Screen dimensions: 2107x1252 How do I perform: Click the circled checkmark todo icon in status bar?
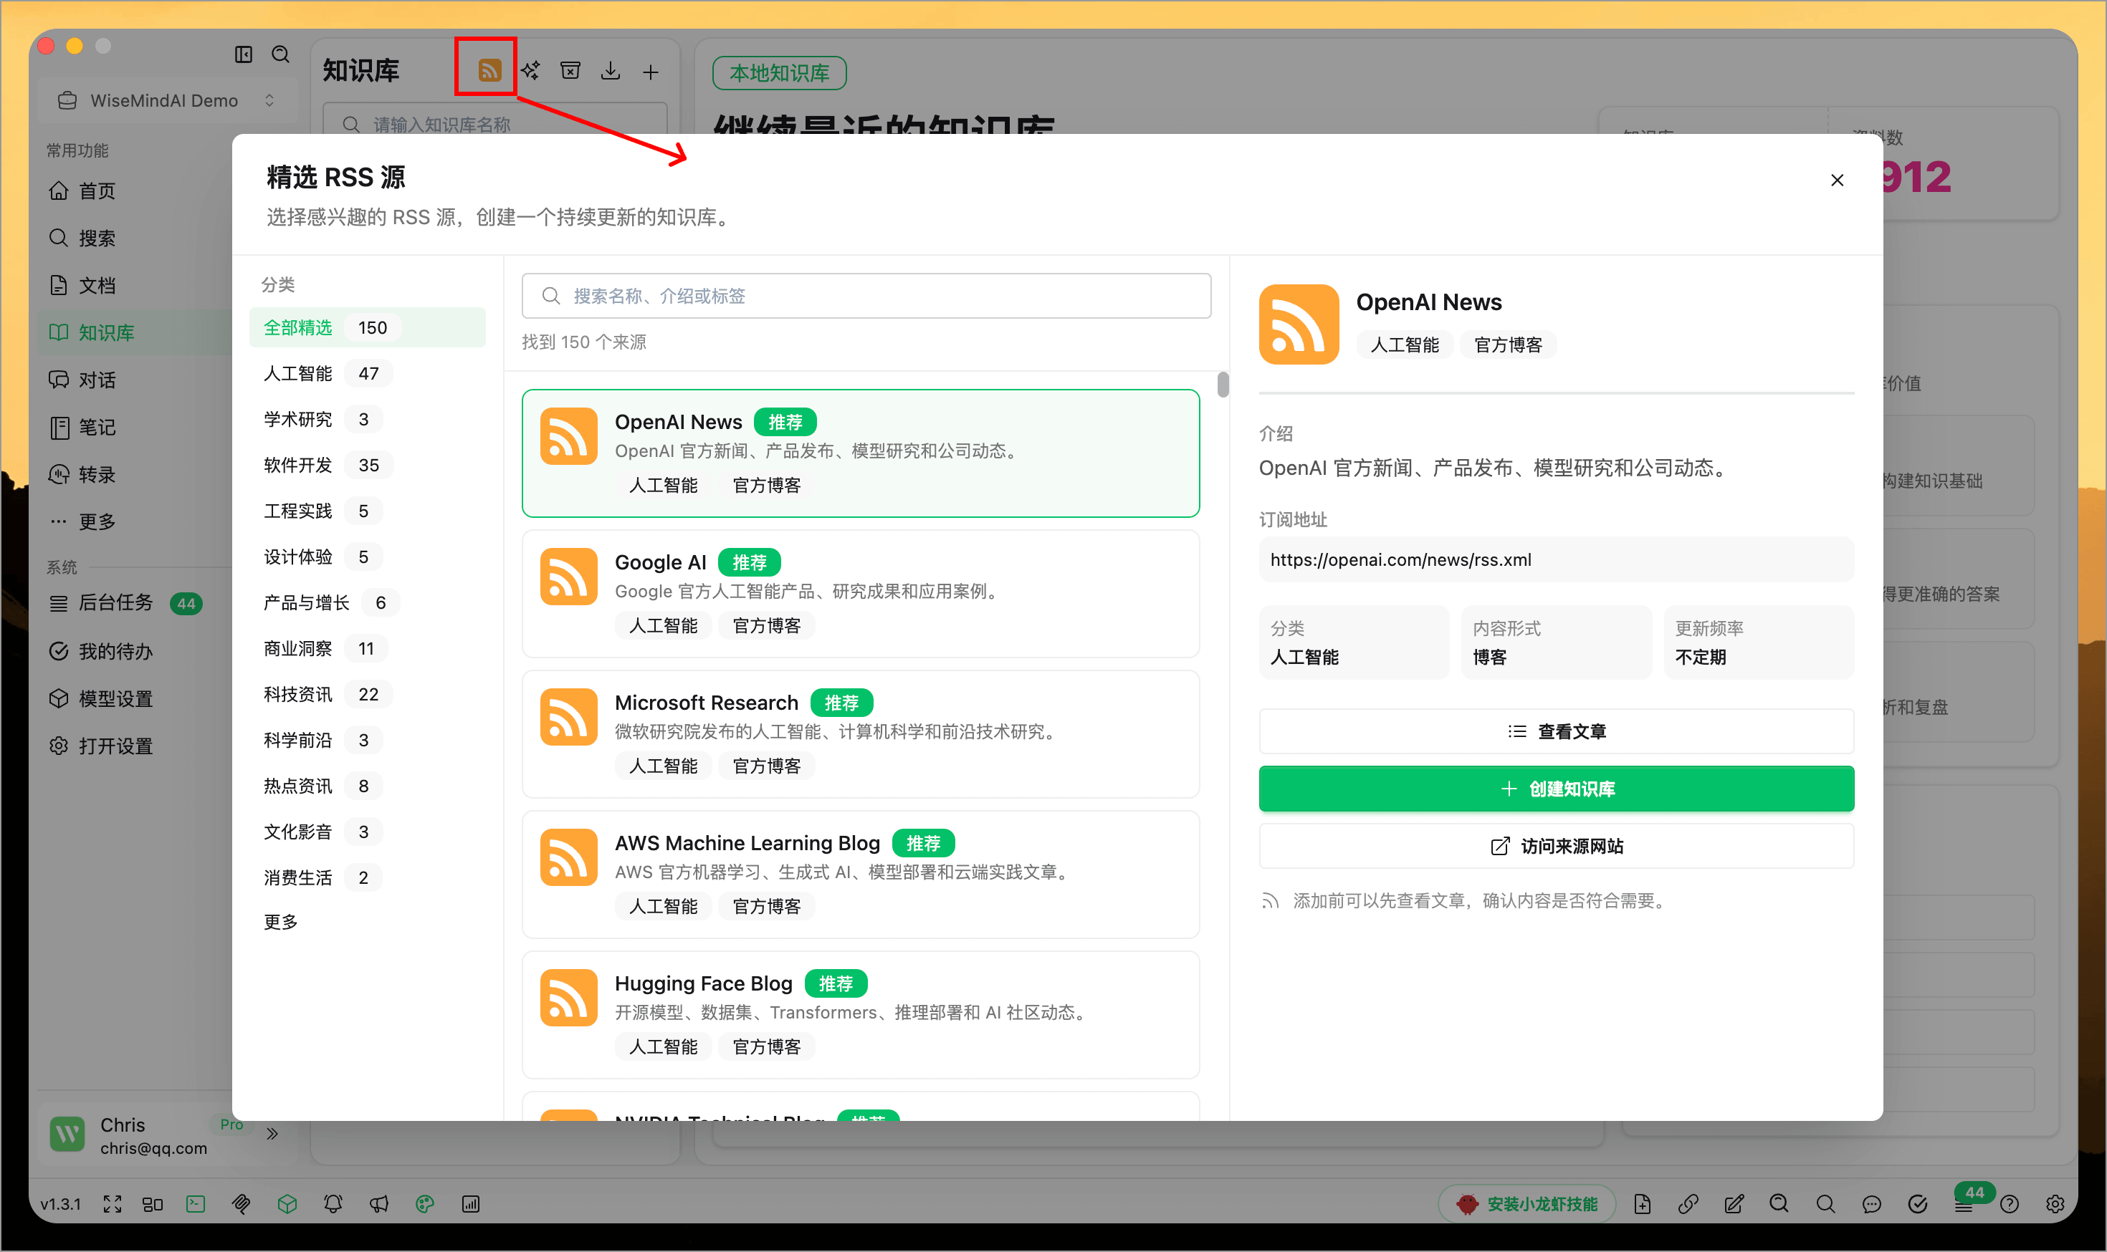(1918, 1204)
